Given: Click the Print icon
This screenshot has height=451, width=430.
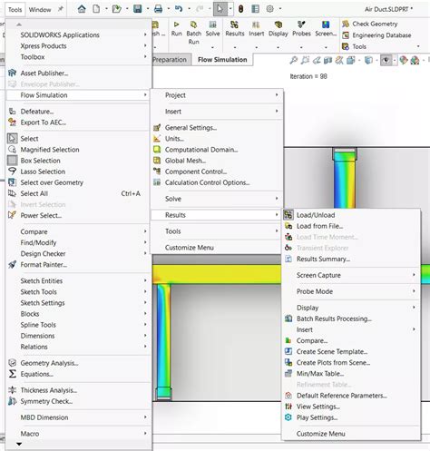Looking at the screenshot, I should (158, 9).
